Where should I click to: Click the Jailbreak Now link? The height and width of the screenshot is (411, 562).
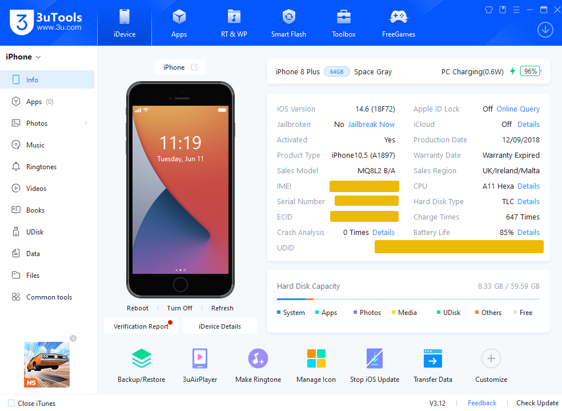tap(371, 124)
